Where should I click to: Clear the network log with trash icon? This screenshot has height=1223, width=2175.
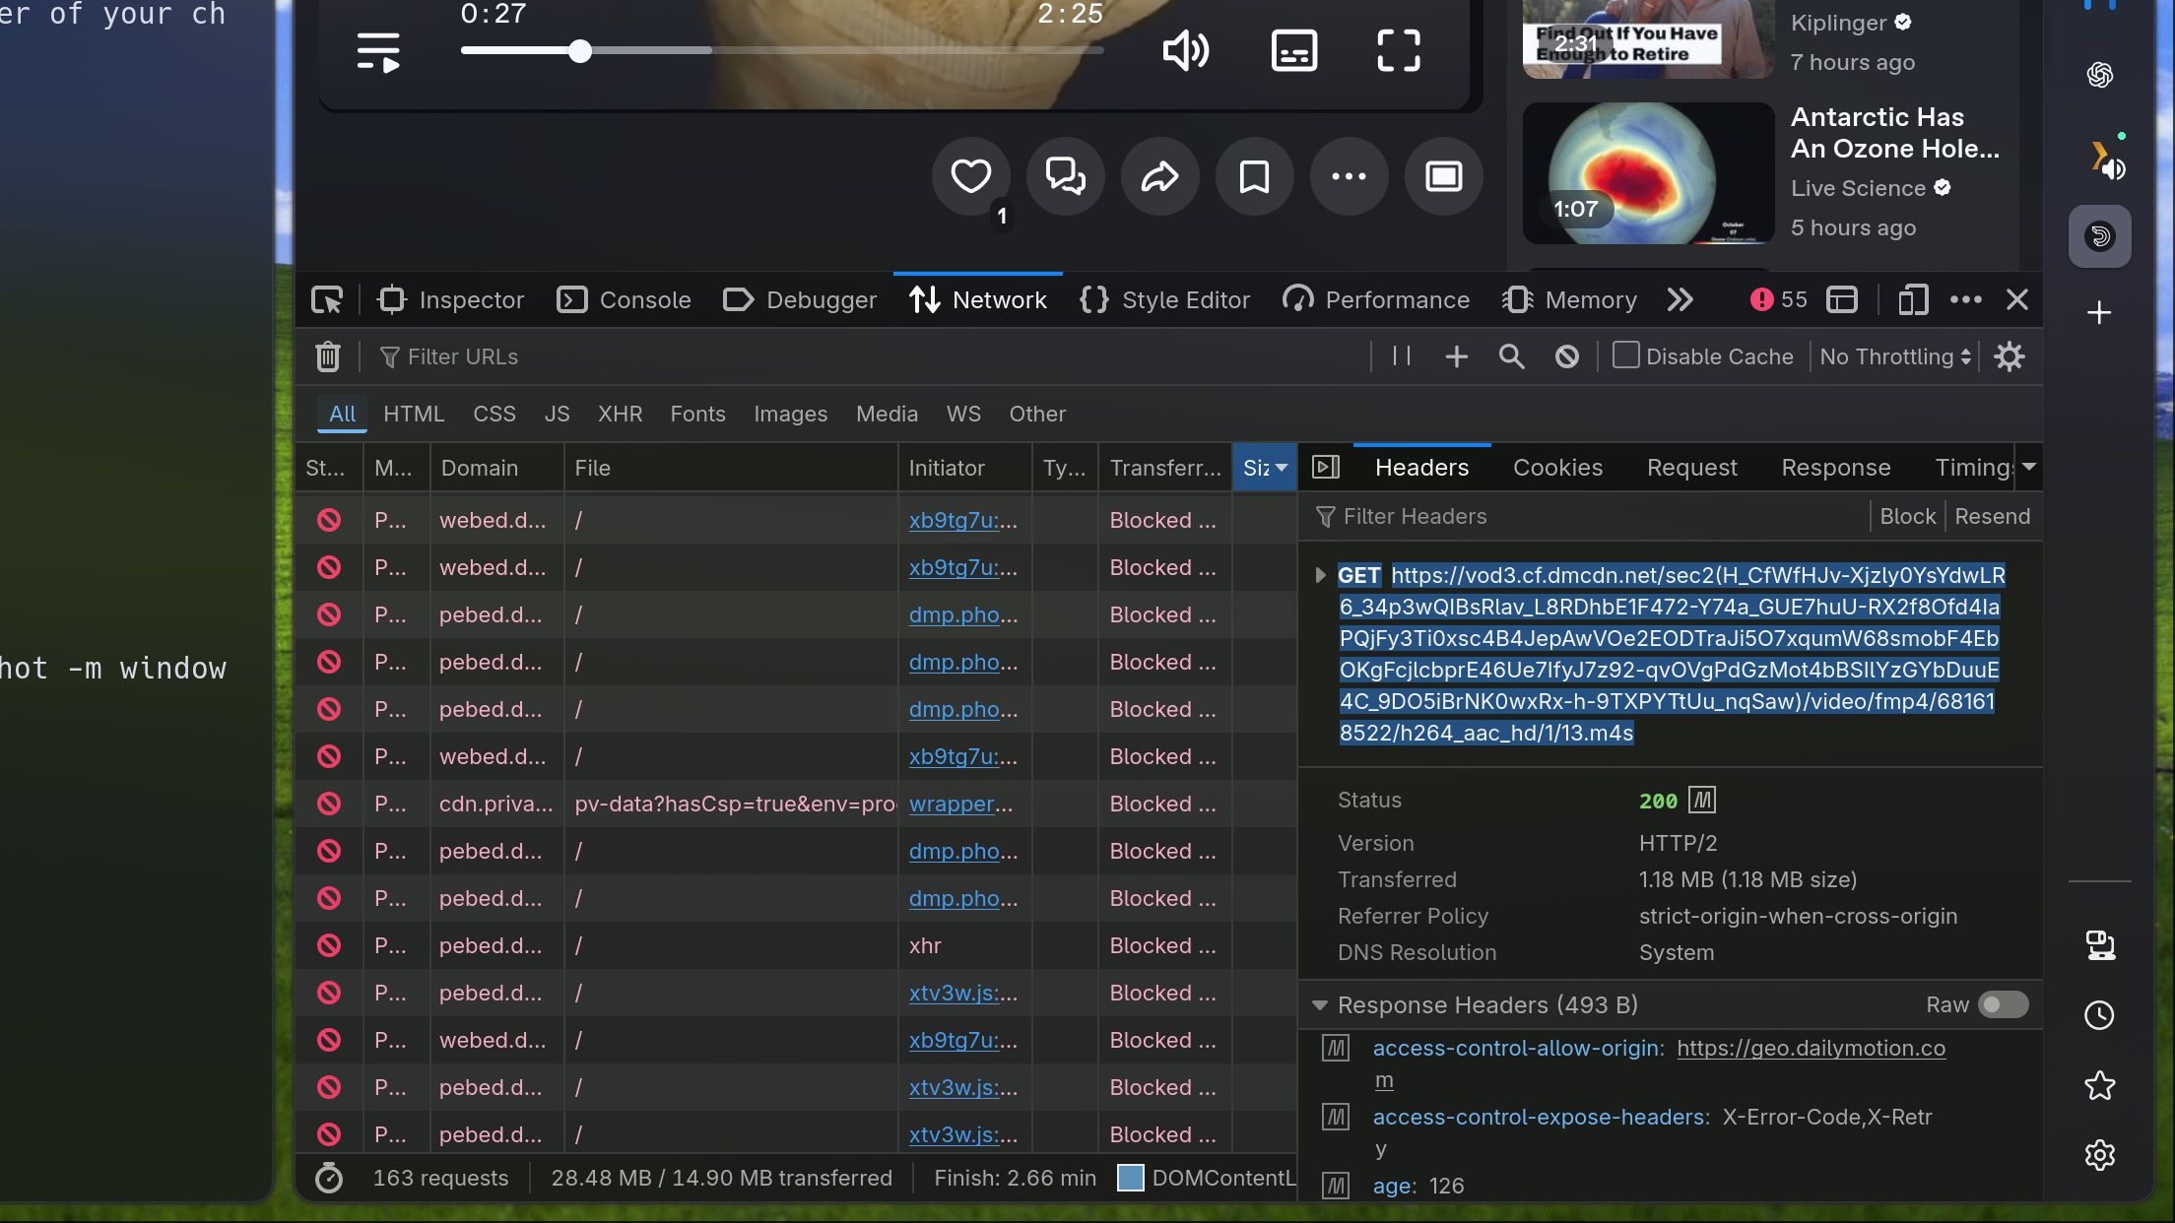(x=328, y=356)
